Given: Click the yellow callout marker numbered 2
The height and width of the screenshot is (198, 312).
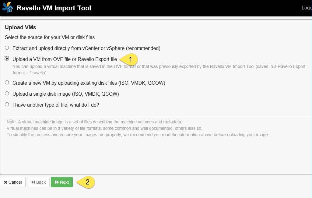Looking at the screenshot, I should pos(86,182).
